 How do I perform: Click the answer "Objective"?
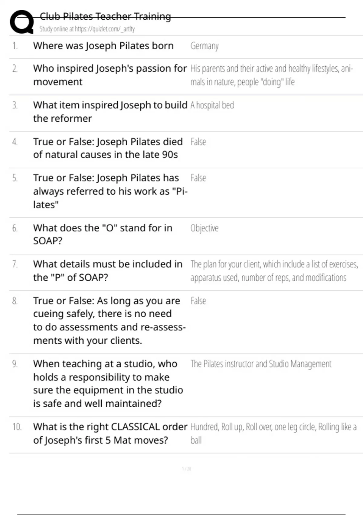204,228
